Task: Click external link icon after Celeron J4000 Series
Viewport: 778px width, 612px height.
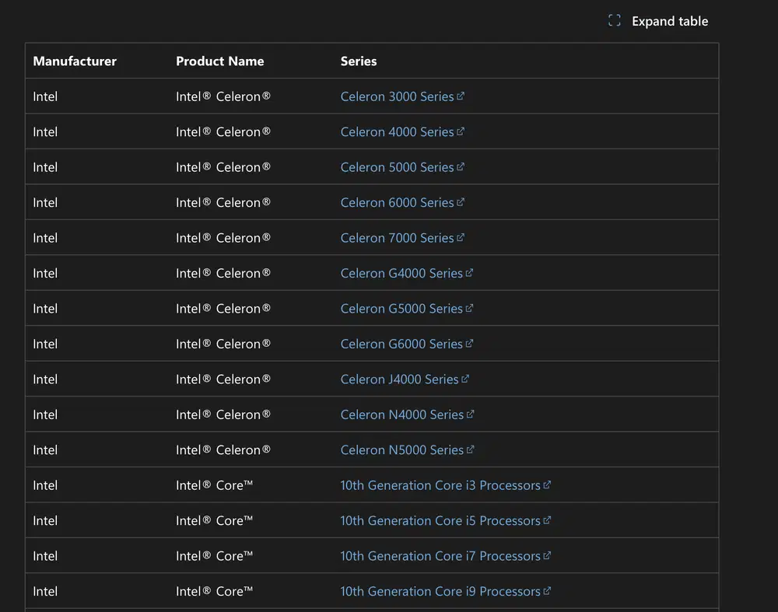Action: pos(465,379)
